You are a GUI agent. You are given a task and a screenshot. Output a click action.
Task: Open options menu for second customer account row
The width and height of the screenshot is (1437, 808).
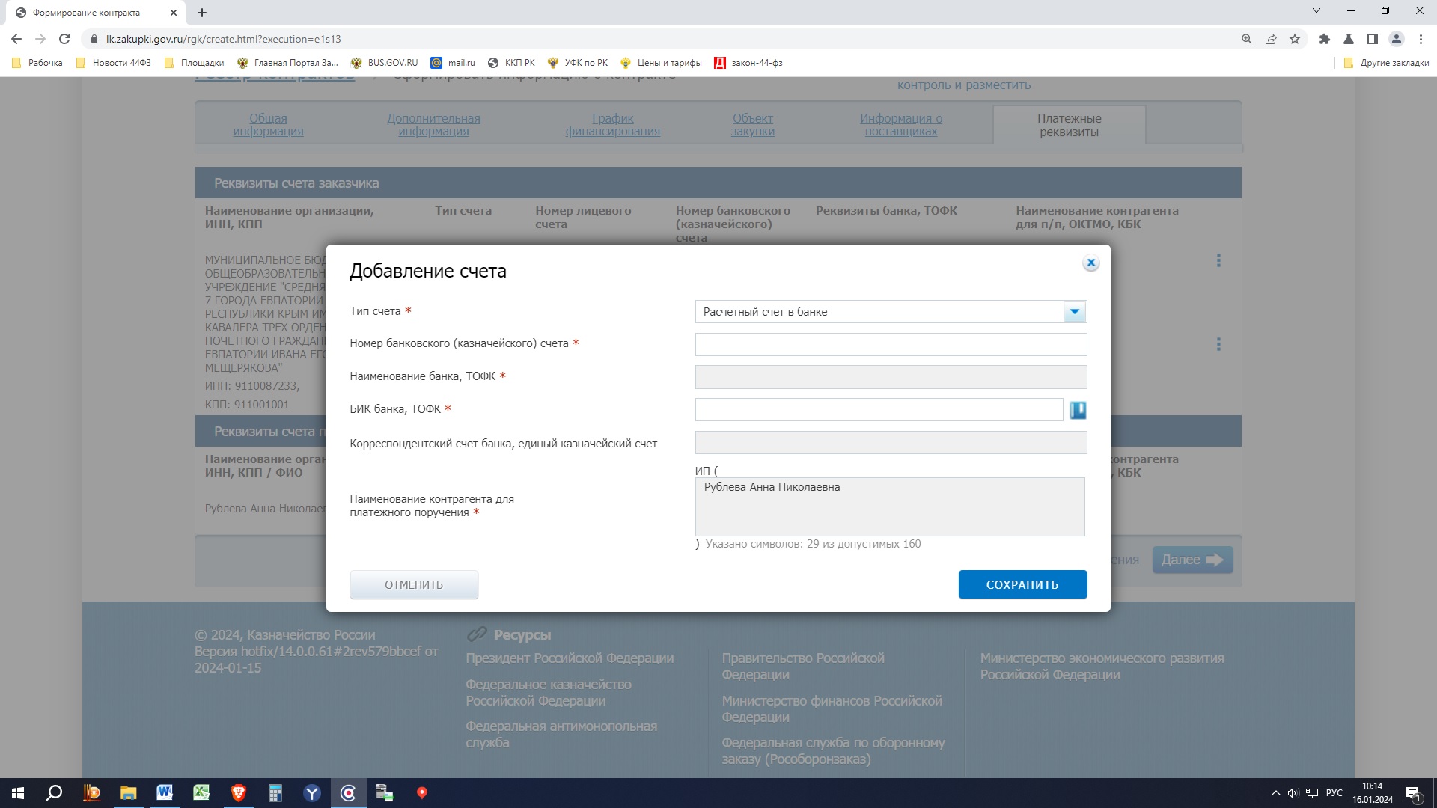coord(1218,344)
